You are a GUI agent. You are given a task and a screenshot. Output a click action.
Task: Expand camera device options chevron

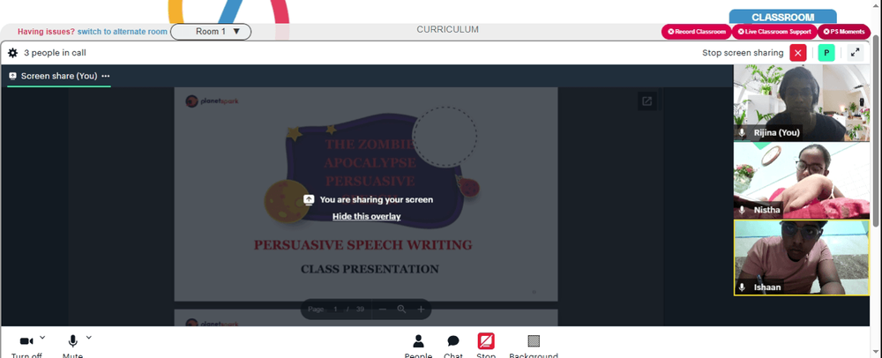[42, 337]
